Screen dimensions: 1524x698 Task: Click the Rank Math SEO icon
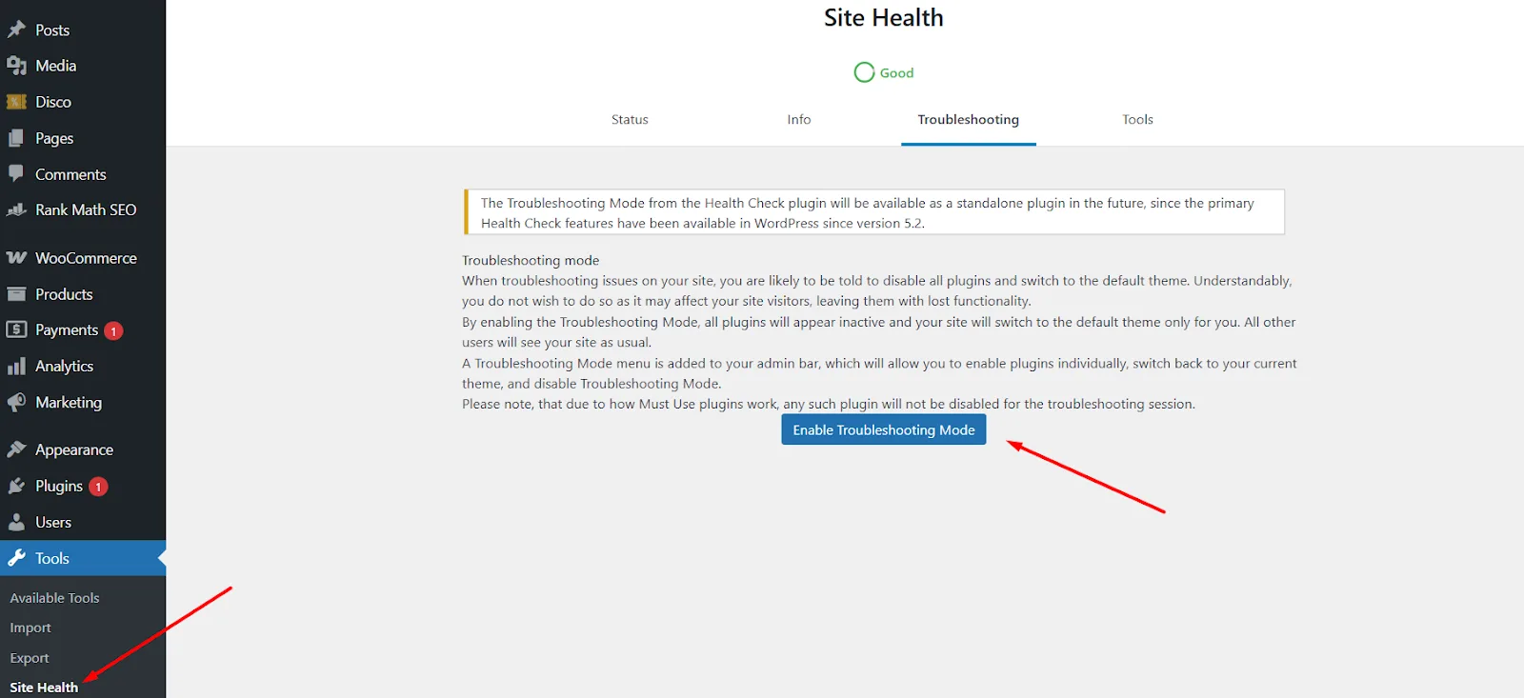coord(16,209)
